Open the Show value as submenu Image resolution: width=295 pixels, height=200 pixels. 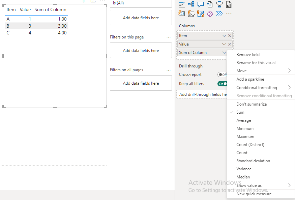261,185
